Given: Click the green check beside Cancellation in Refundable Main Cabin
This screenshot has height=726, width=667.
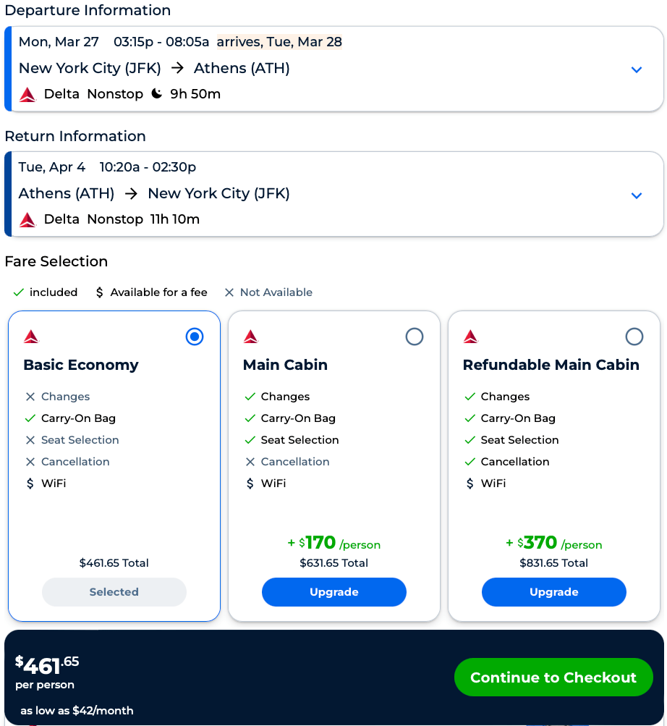Looking at the screenshot, I should [x=470, y=462].
